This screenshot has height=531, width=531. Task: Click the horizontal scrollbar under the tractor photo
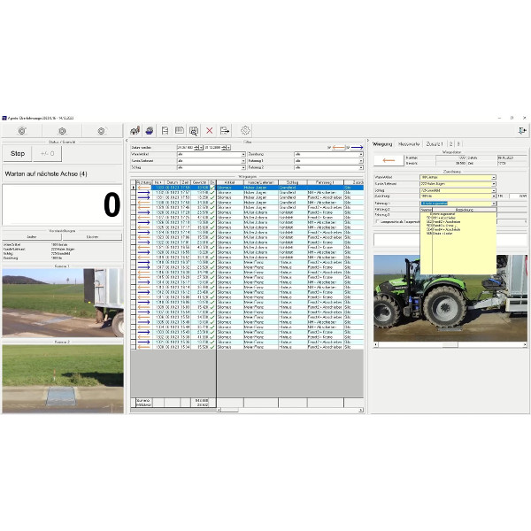coord(450,344)
